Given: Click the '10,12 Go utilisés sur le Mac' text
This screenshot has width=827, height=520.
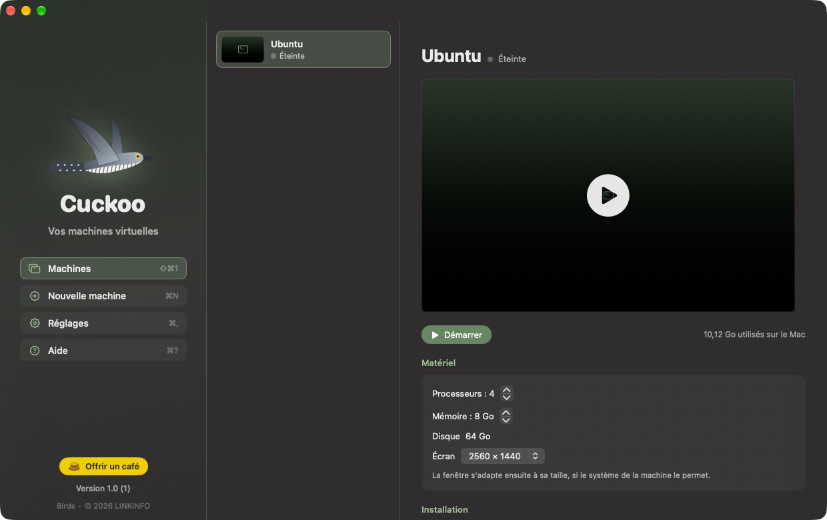Looking at the screenshot, I should click(x=754, y=335).
